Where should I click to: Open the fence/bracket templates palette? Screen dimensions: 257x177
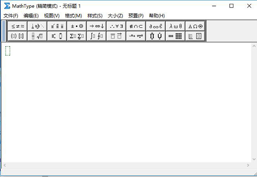point(18,36)
